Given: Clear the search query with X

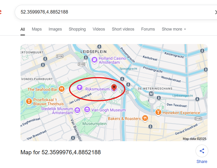Looking at the screenshot, I should [216, 12].
